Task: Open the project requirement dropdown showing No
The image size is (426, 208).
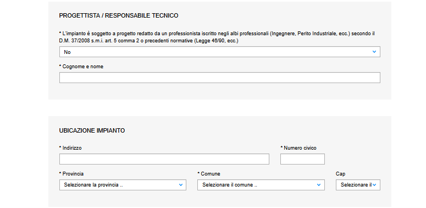Action: 219,52
